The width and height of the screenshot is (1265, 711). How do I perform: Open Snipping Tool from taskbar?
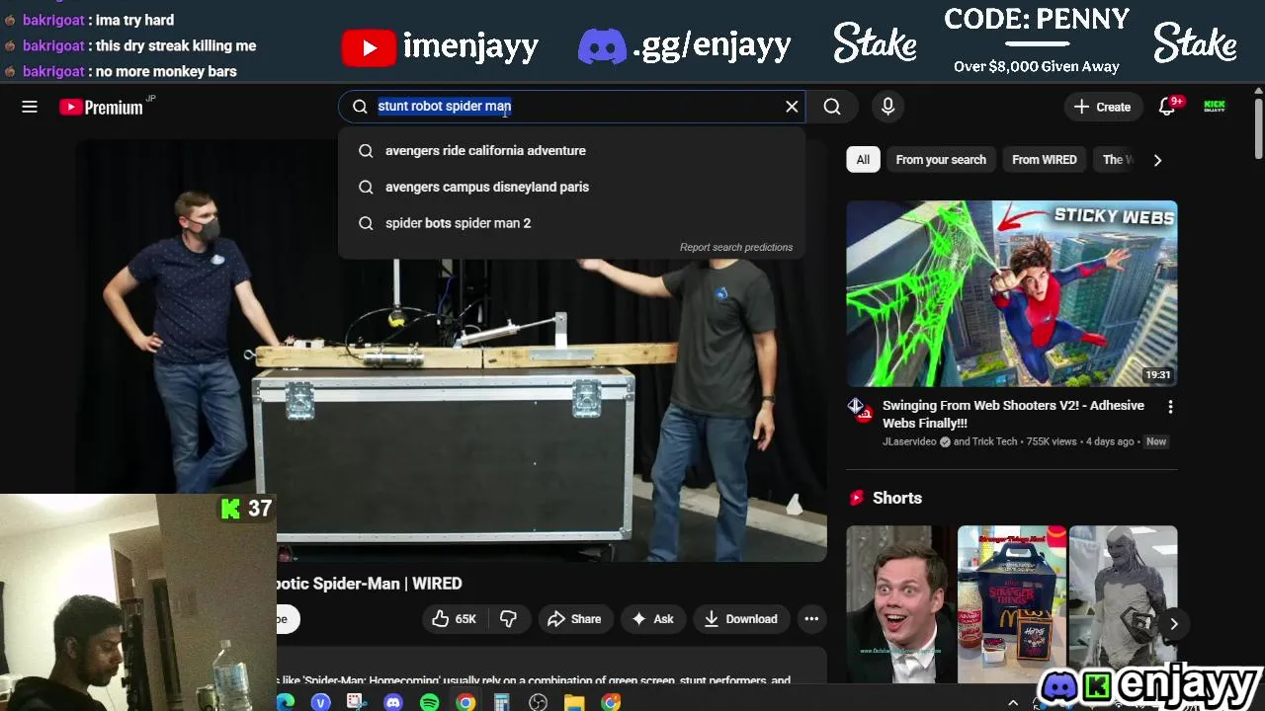coord(357,702)
